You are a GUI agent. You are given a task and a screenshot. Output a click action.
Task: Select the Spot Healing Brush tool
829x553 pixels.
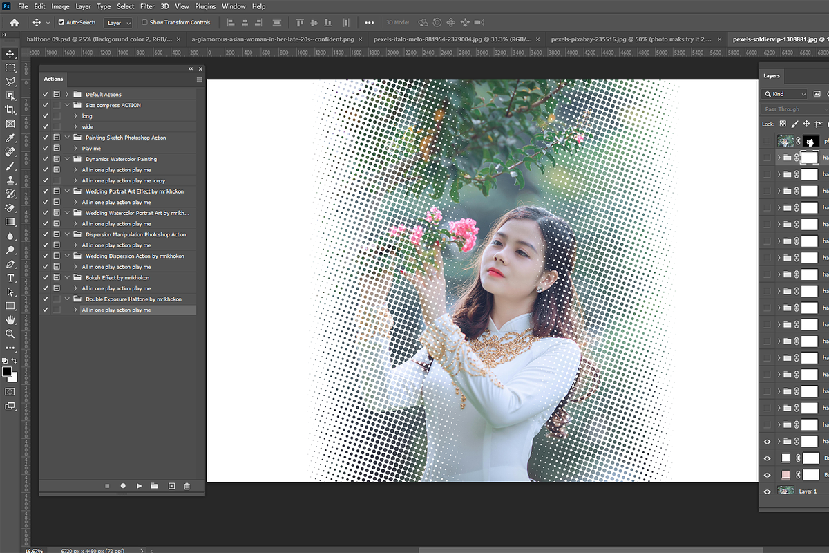point(10,152)
